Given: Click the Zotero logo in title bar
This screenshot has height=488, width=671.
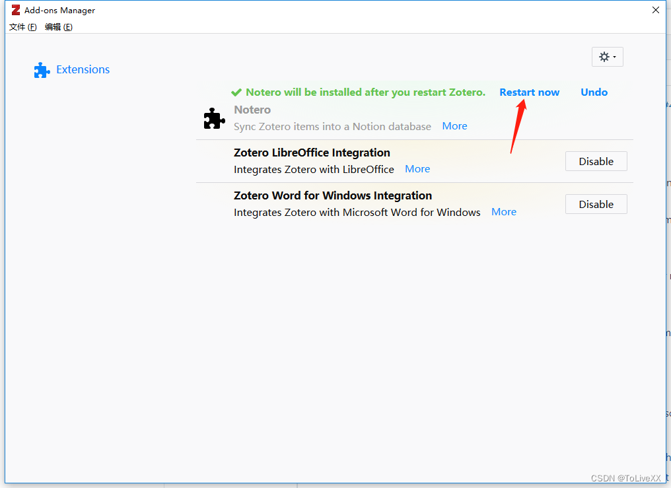Looking at the screenshot, I should pos(16,10).
